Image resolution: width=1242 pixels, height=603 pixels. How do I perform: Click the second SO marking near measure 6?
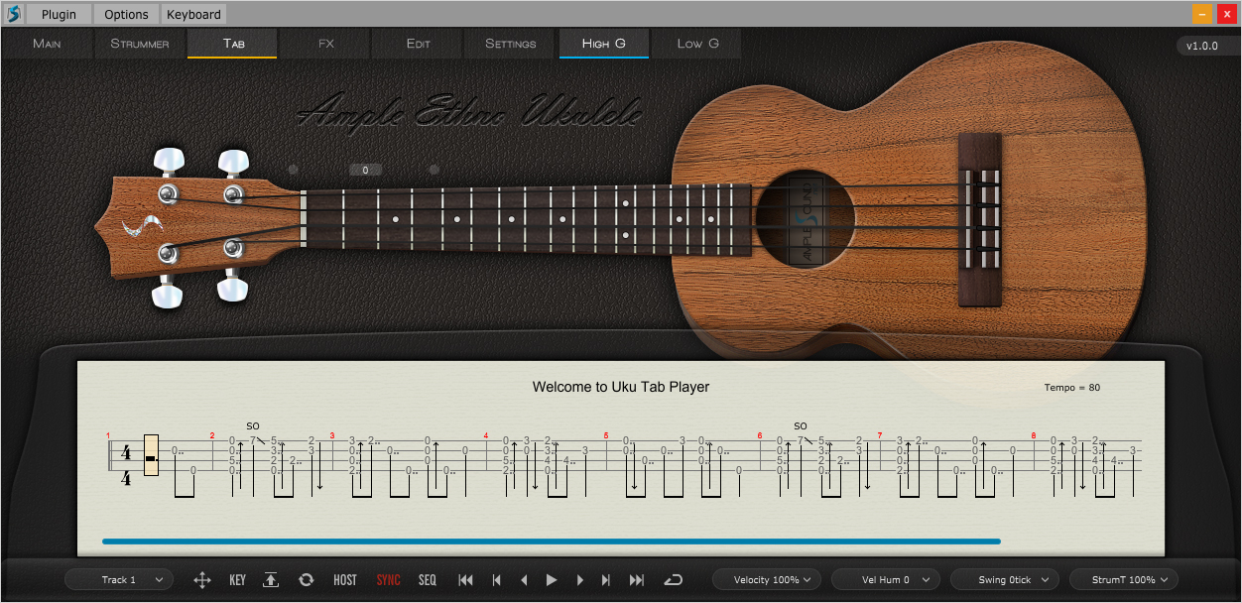[801, 426]
